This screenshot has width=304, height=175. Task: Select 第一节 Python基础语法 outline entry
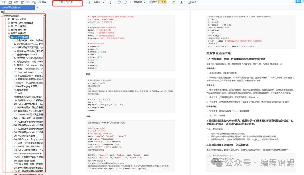[22, 23]
